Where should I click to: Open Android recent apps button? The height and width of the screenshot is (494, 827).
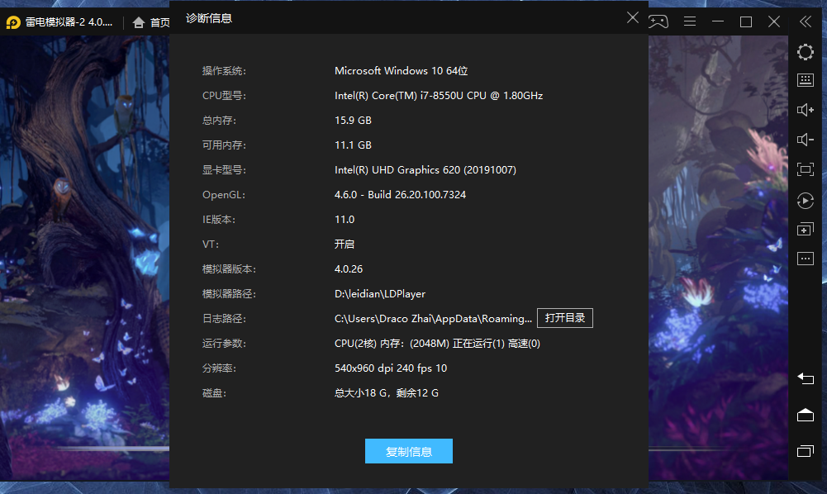(805, 451)
